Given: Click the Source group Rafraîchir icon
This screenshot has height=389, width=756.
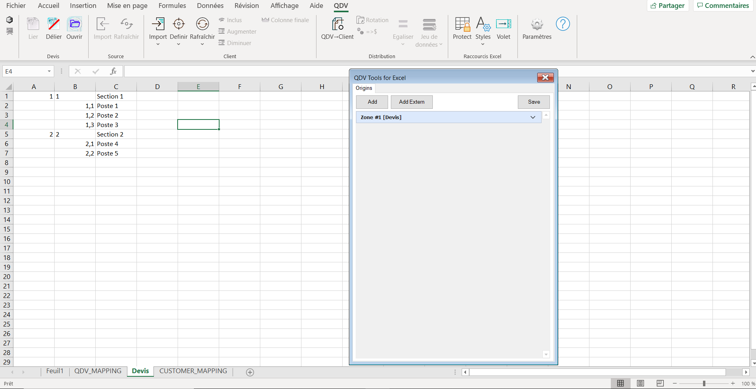Looking at the screenshot, I should point(126,24).
